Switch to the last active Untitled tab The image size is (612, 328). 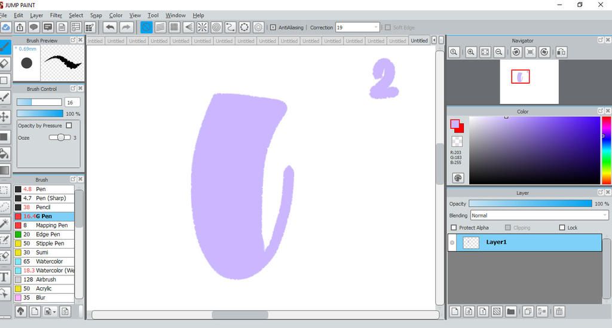(x=419, y=41)
